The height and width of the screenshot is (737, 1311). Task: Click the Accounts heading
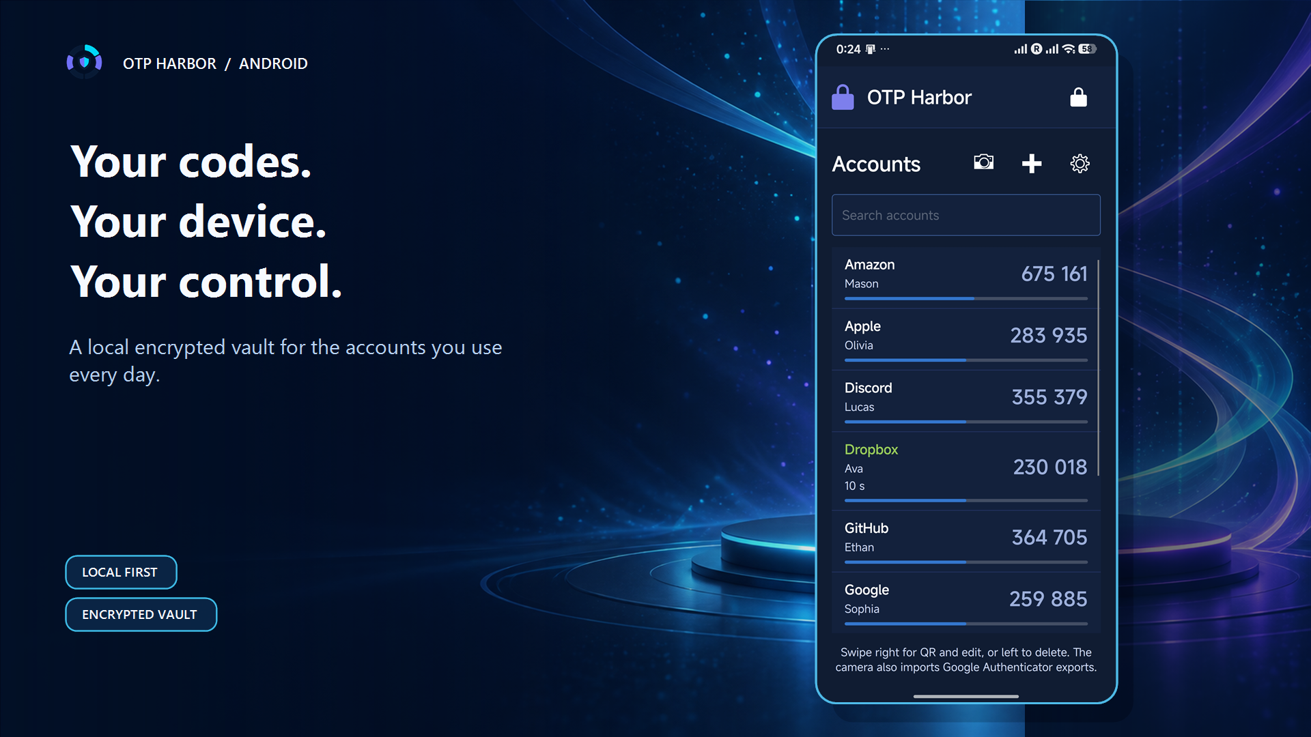[876, 164]
